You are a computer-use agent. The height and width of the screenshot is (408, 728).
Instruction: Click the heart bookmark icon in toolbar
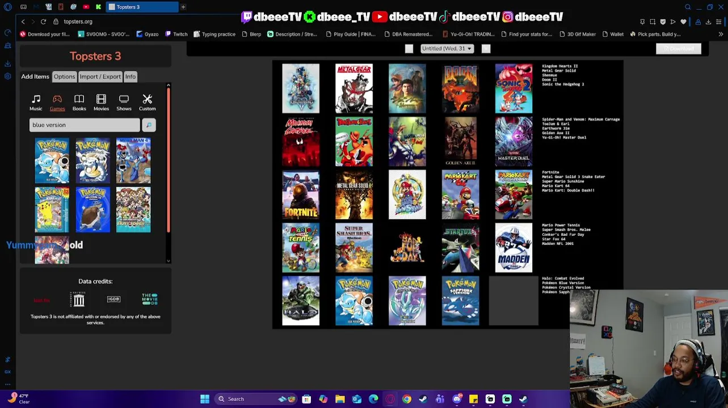(x=683, y=22)
